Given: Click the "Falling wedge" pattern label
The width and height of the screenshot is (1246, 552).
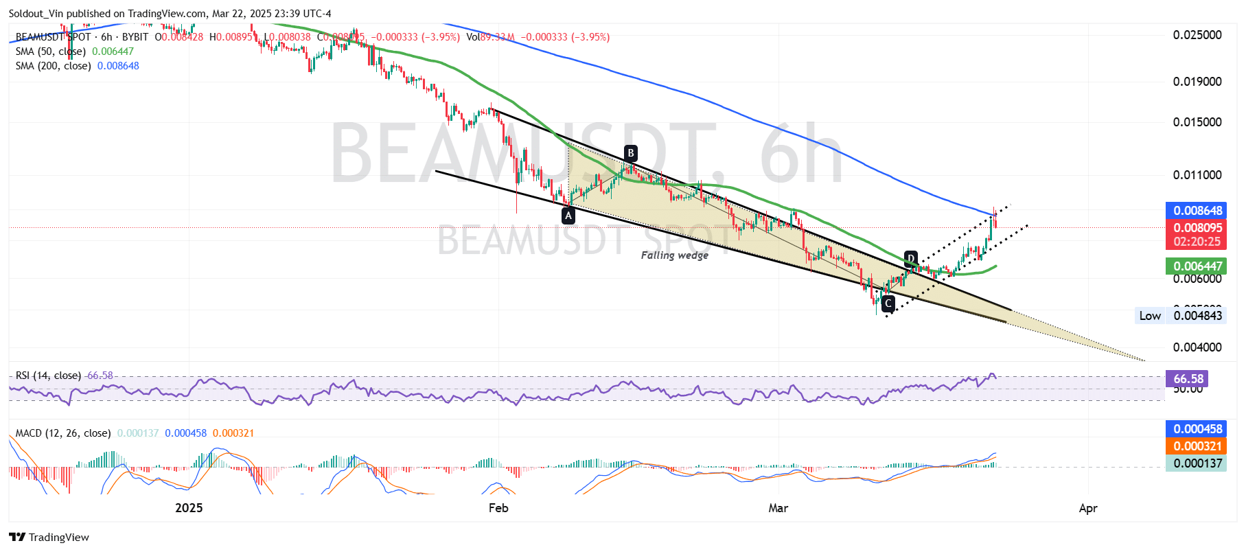Looking at the screenshot, I should tap(674, 255).
